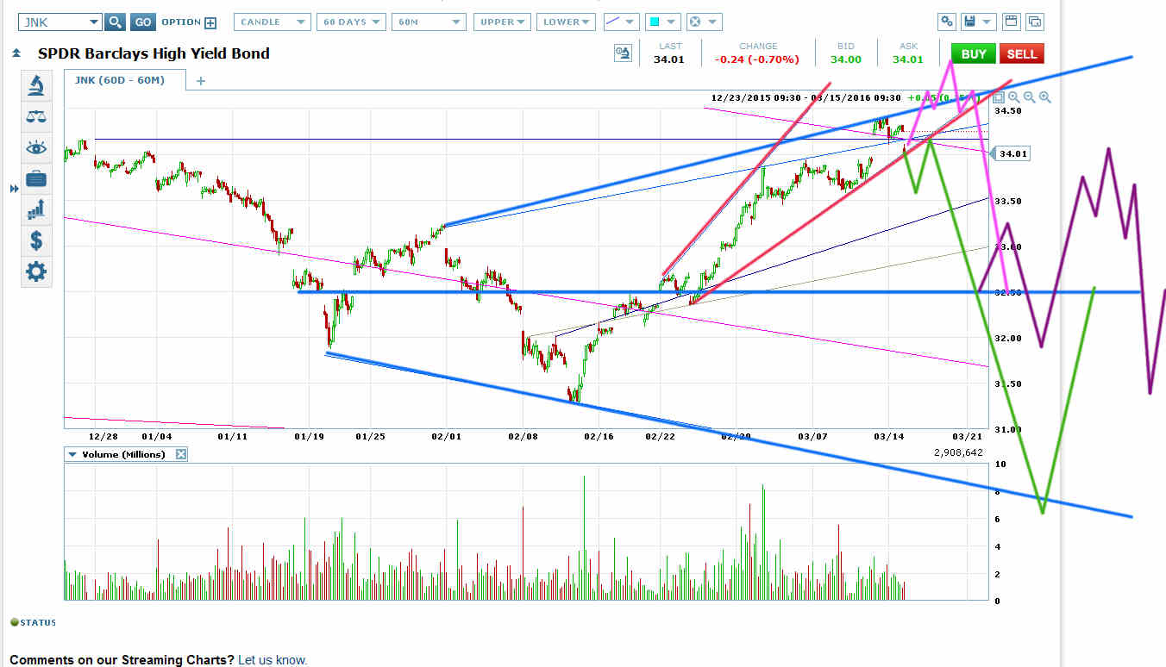Collapse the quote header with double-arrow icon
Screen dimensions: 1166x667
coord(16,53)
